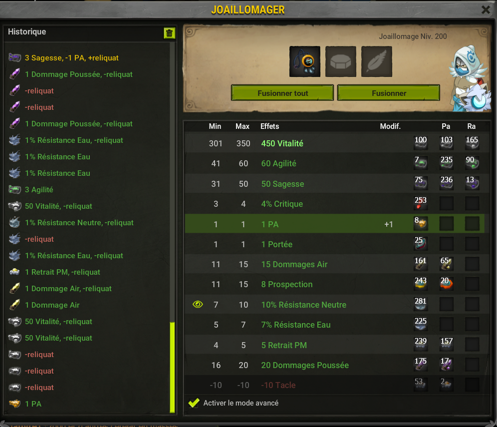Screen dimensions: 497x427
Task: Select the 1 PA row in effects table
Action: (x=335, y=224)
